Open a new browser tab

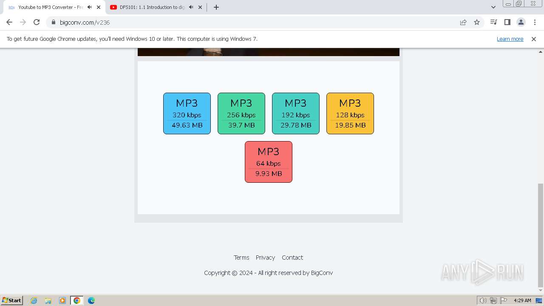[x=216, y=7]
